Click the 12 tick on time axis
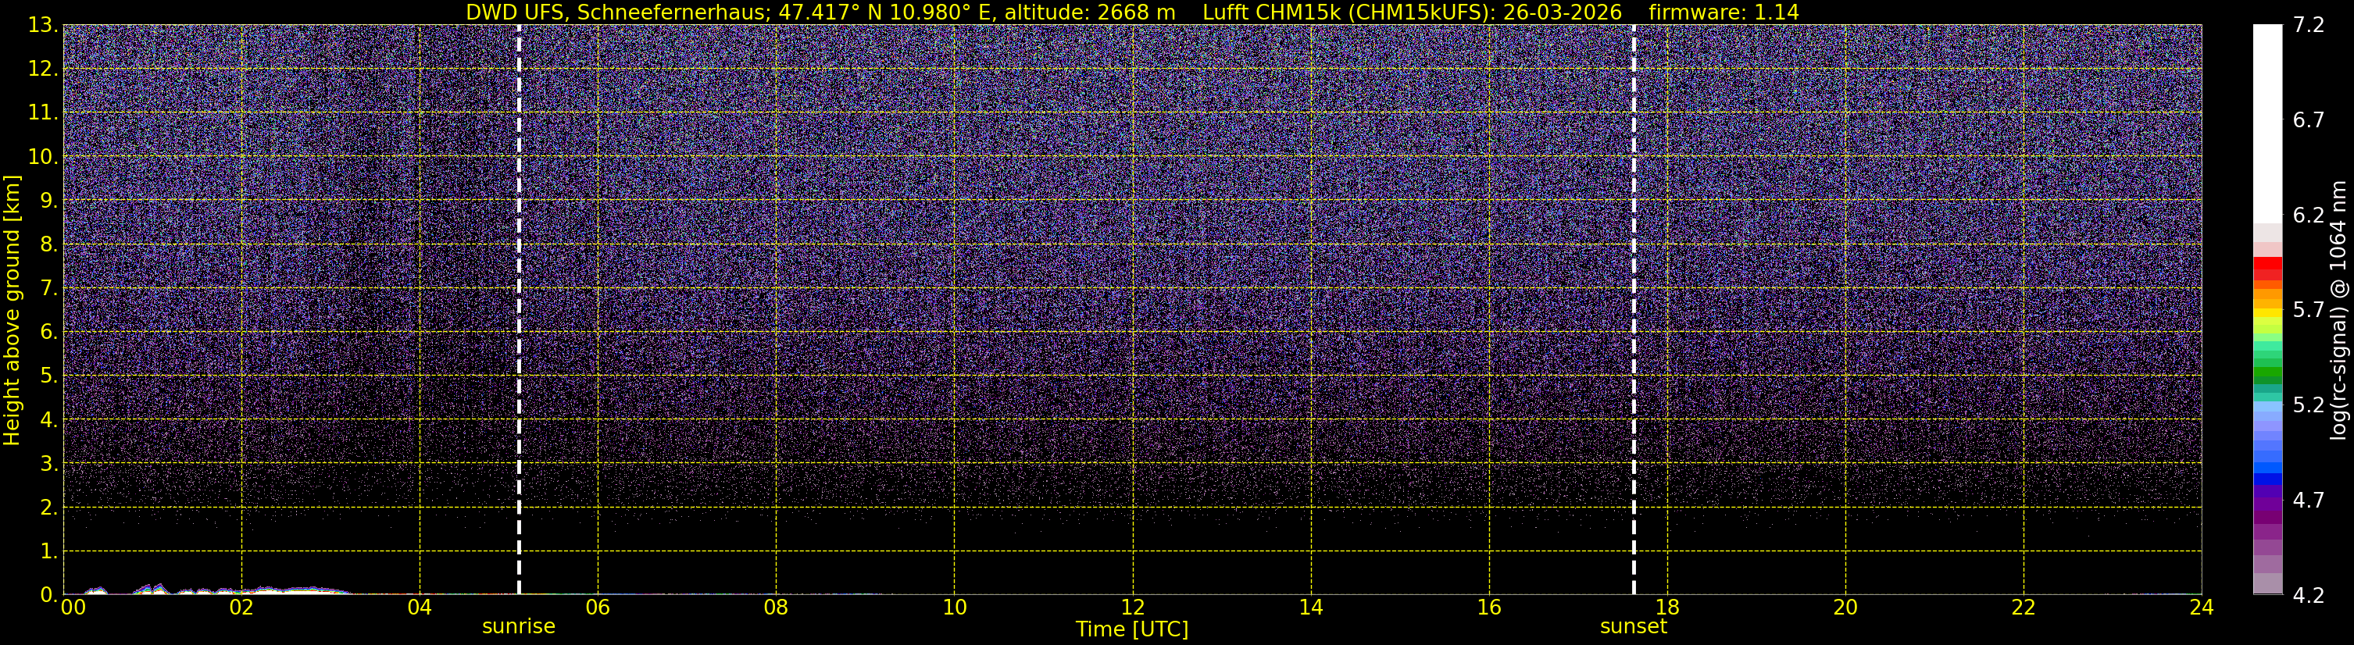 coord(1132,608)
